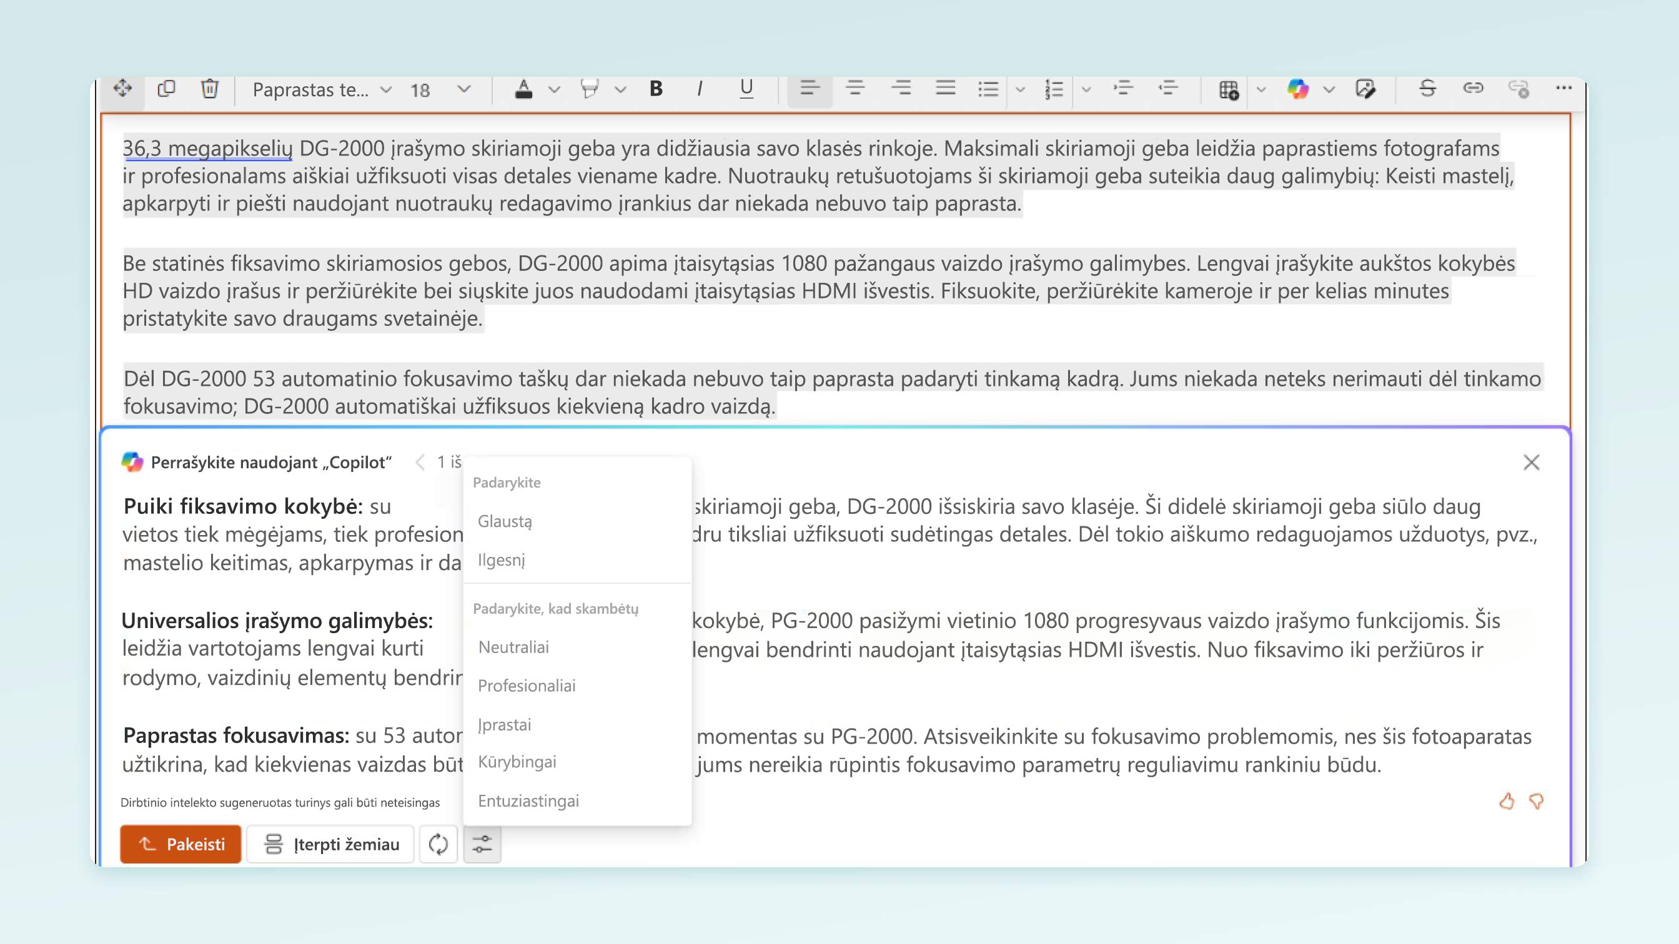Open the Paprastas te... style dropdown
The image size is (1679, 944).
(x=322, y=89)
